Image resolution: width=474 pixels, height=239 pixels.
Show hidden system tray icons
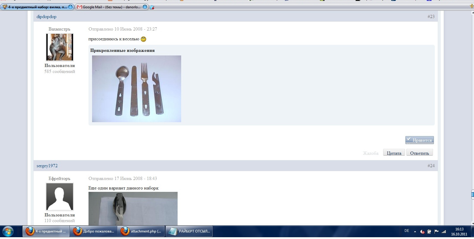(415, 232)
